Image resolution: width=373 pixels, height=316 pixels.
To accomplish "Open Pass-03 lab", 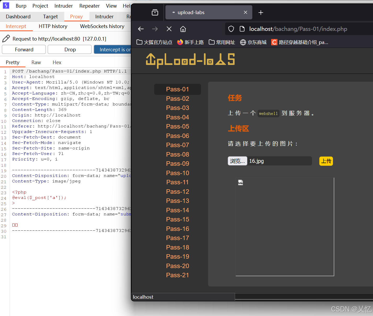I will point(177,108).
